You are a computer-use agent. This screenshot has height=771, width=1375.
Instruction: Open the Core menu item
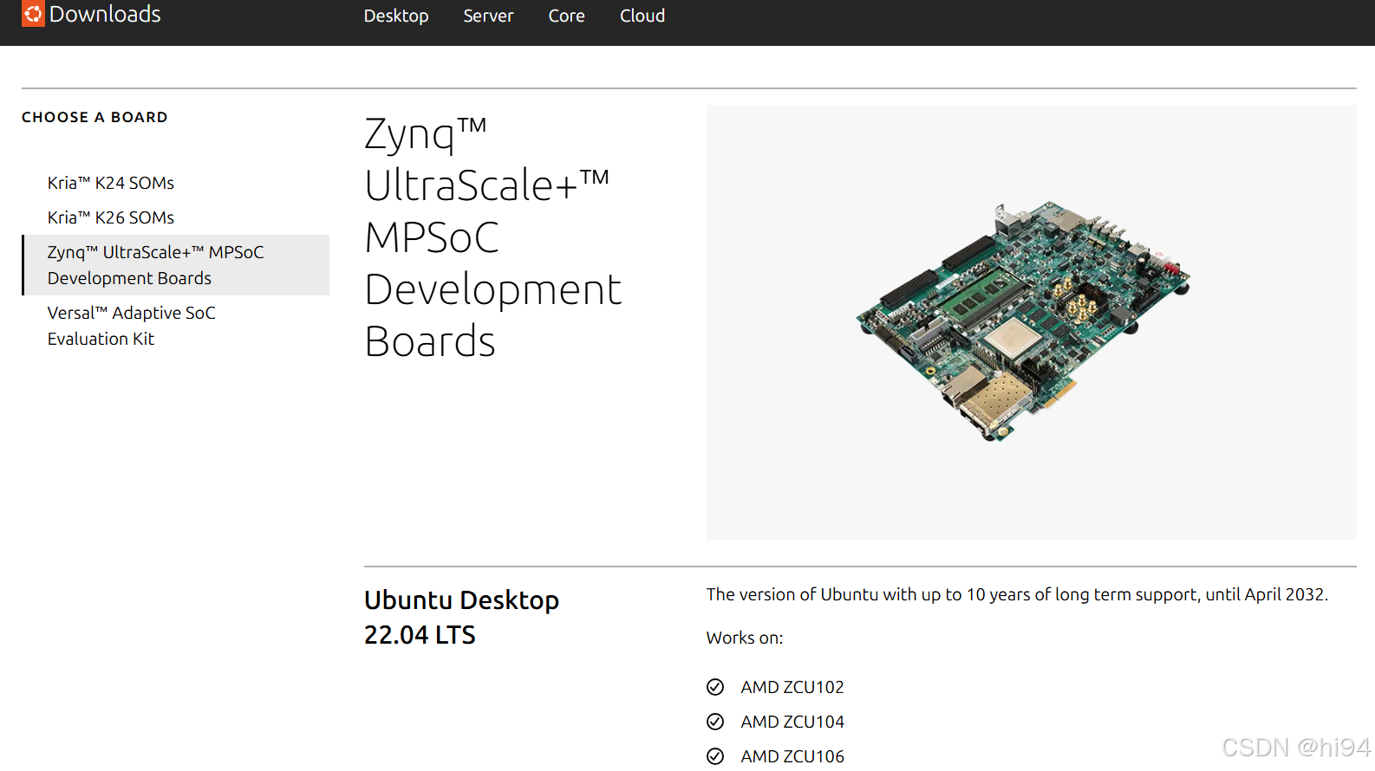[566, 16]
